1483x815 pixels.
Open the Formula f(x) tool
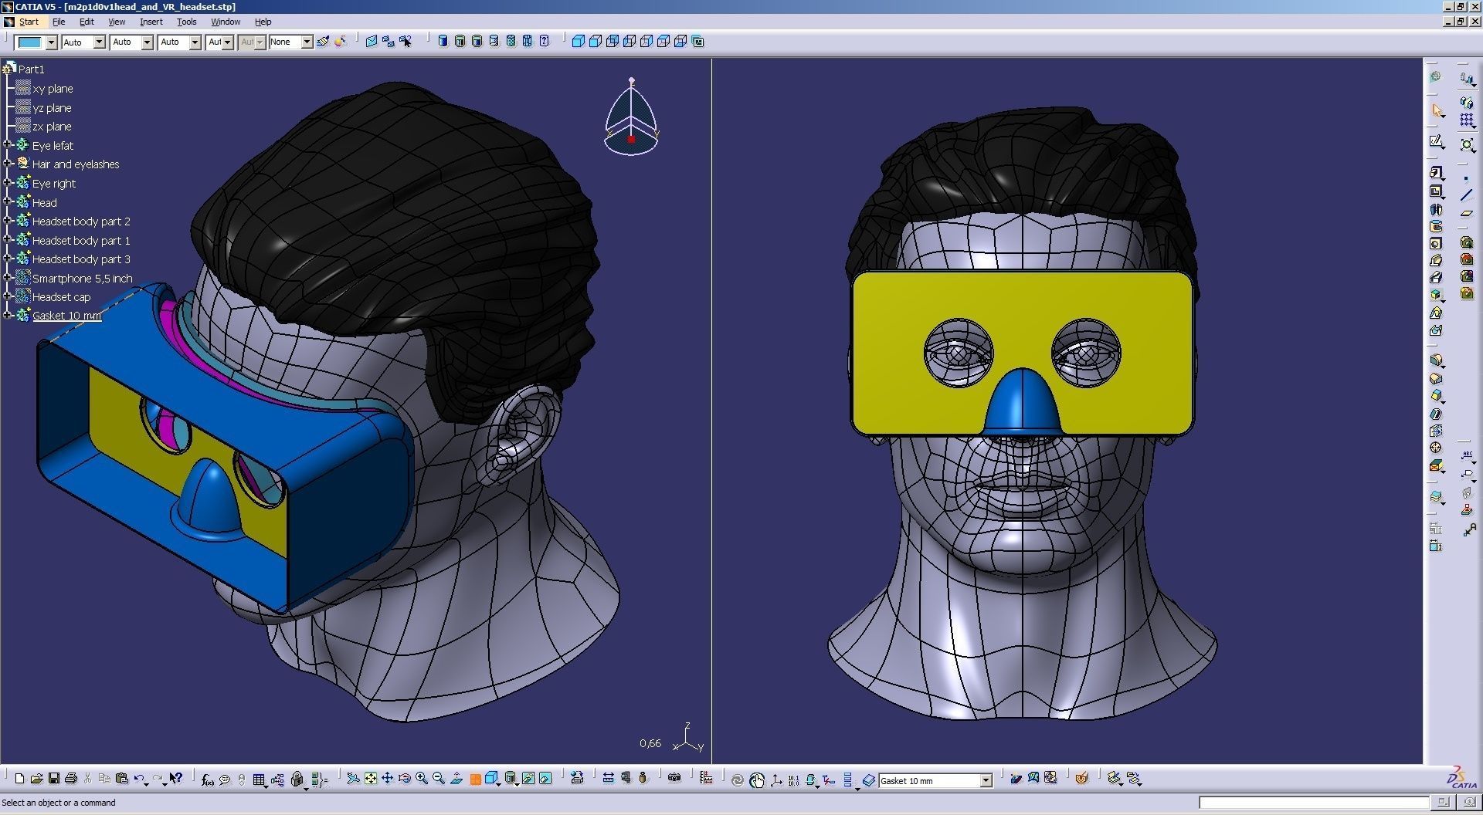tap(207, 779)
